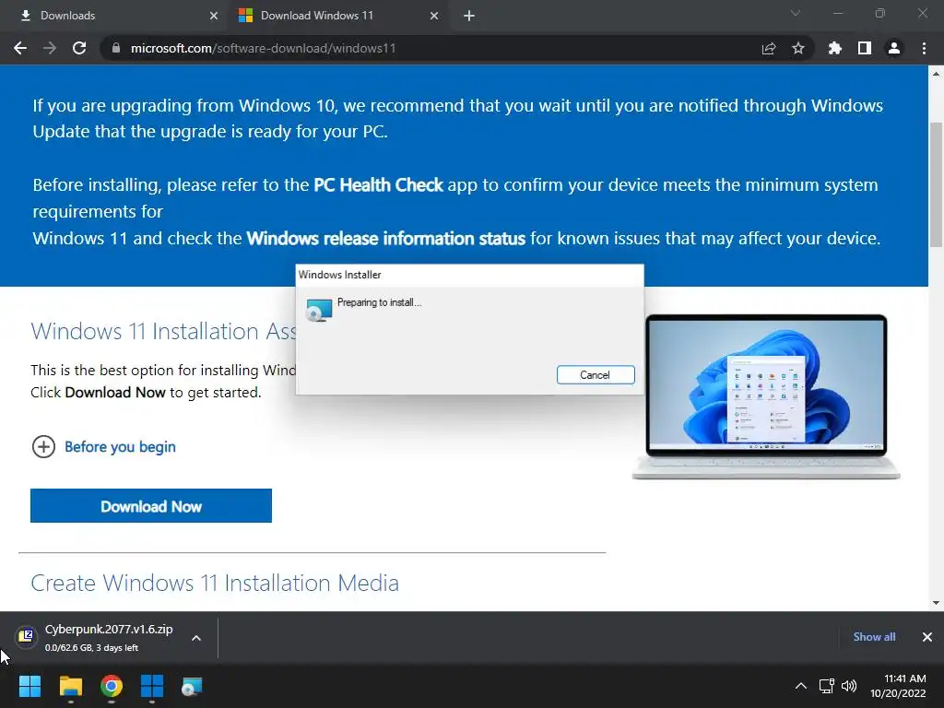The width and height of the screenshot is (944, 708).
Task: Select the Download Windows 11 tab
Action: [337, 16]
